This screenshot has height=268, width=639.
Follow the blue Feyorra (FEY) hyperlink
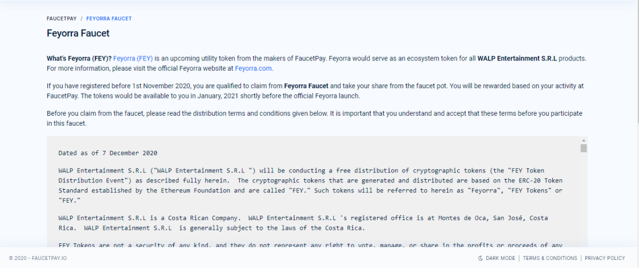click(x=133, y=59)
